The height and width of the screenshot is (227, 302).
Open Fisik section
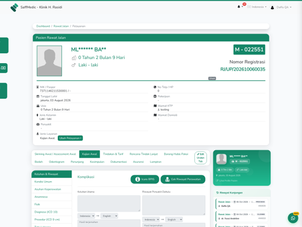coord(51,205)
